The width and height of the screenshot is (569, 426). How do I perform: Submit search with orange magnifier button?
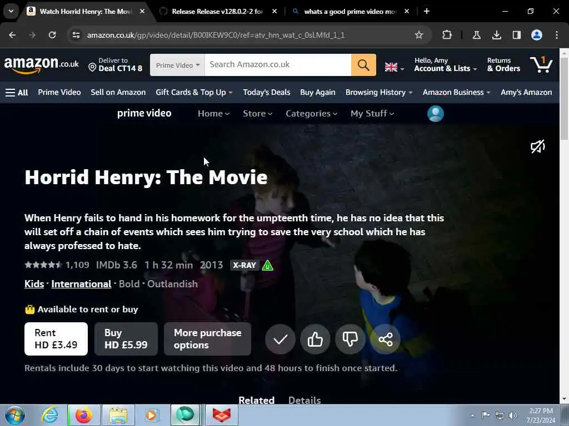363,65
